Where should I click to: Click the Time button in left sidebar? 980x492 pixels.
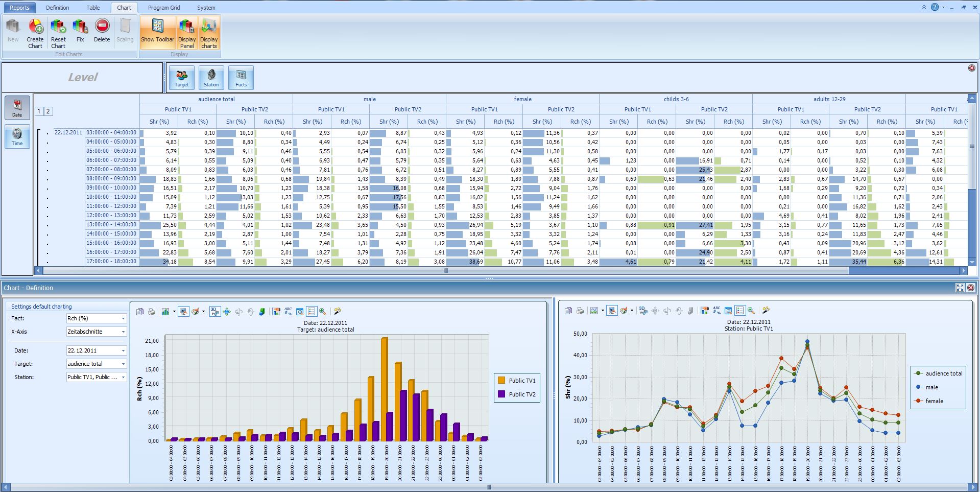17,136
